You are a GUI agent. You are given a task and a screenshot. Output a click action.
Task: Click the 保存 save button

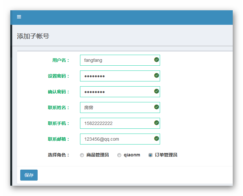tap(29, 175)
